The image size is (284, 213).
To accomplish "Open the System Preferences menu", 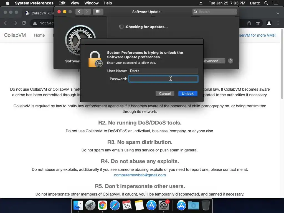I will click(x=34, y=3).
